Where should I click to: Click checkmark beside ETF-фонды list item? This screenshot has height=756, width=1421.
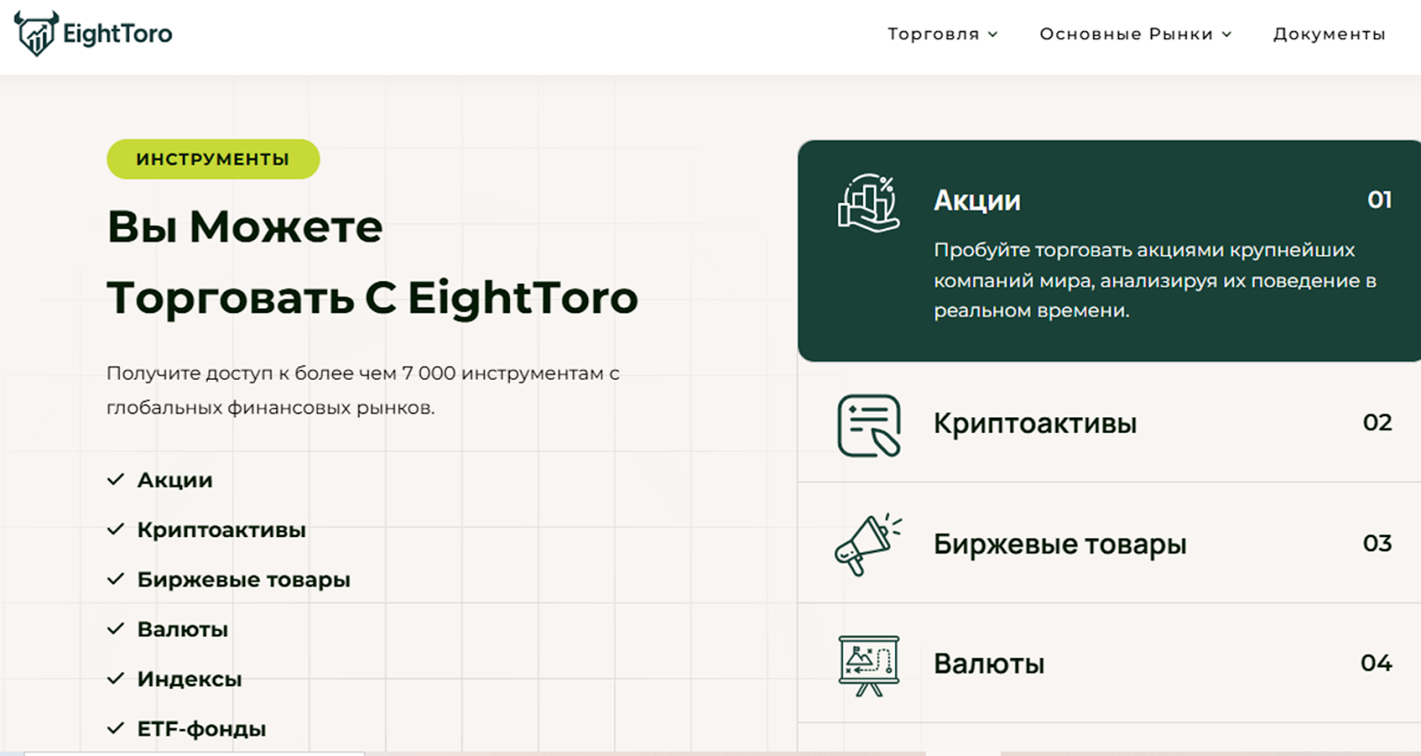(115, 728)
